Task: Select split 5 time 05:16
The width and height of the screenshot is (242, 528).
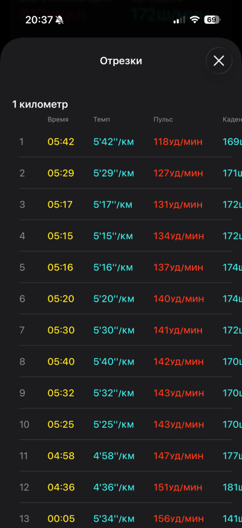Action: point(60,268)
